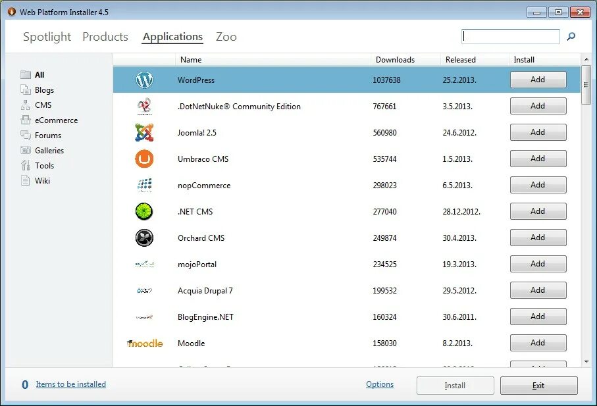Click the Web Platform Installer title icon
The width and height of the screenshot is (597, 406).
coord(12,12)
